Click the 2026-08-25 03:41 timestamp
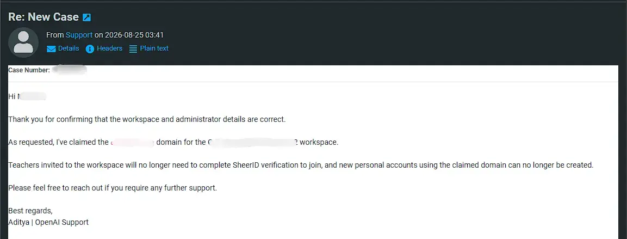This screenshot has height=239, width=627. click(134, 35)
